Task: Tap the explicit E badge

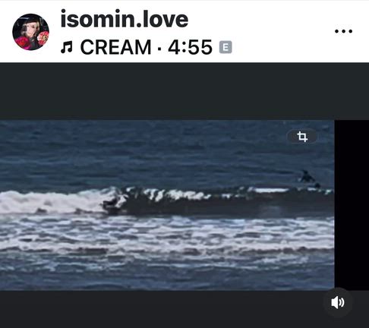Action: 225,47
